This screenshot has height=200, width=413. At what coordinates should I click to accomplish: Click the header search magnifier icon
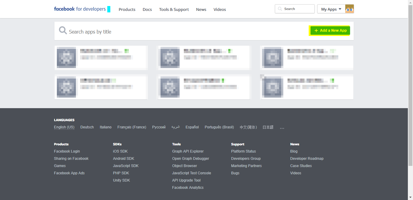[280, 9]
